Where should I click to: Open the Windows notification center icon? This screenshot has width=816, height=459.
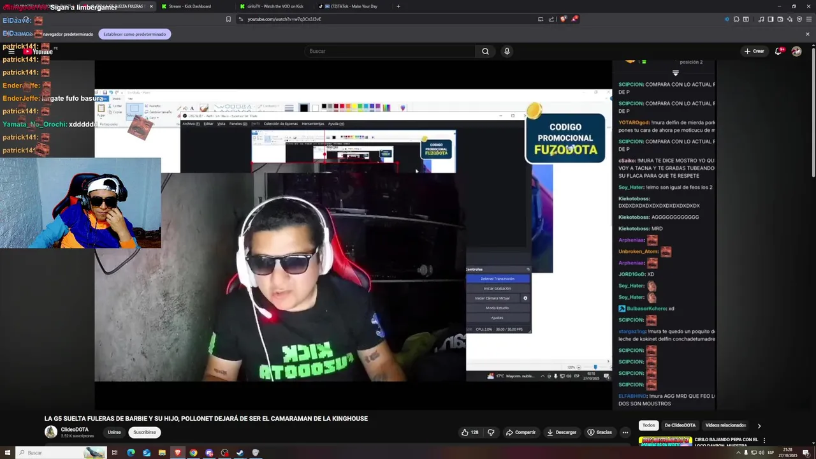[x=806, y=453]
